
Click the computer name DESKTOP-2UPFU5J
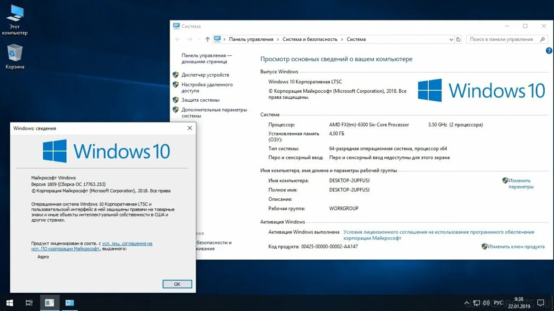pyautogui.click(x=349, y=180)
